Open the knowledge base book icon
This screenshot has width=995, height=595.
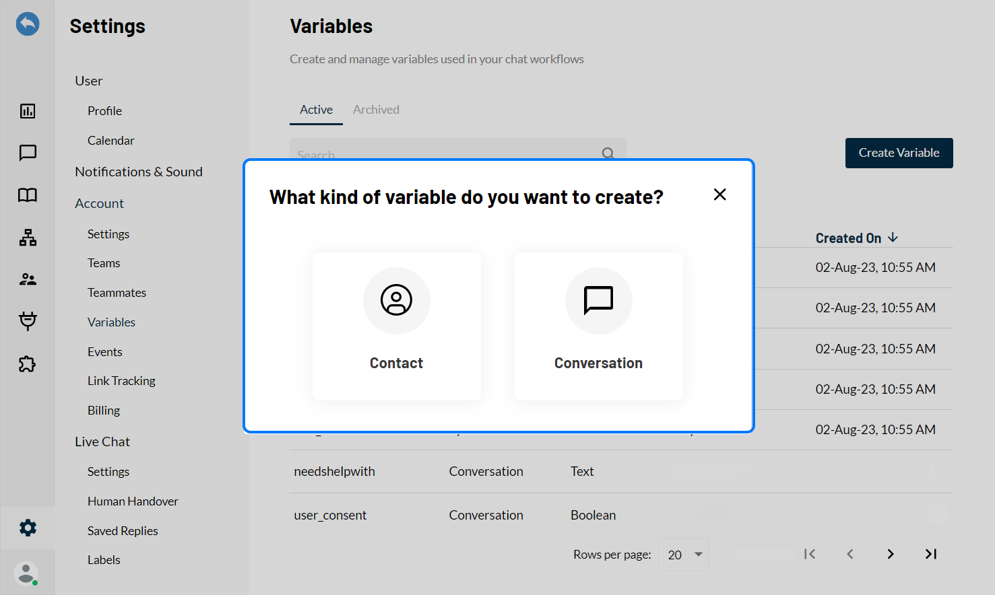click(28, 195)
